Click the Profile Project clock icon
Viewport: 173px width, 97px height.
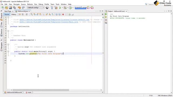click(70, 8)
